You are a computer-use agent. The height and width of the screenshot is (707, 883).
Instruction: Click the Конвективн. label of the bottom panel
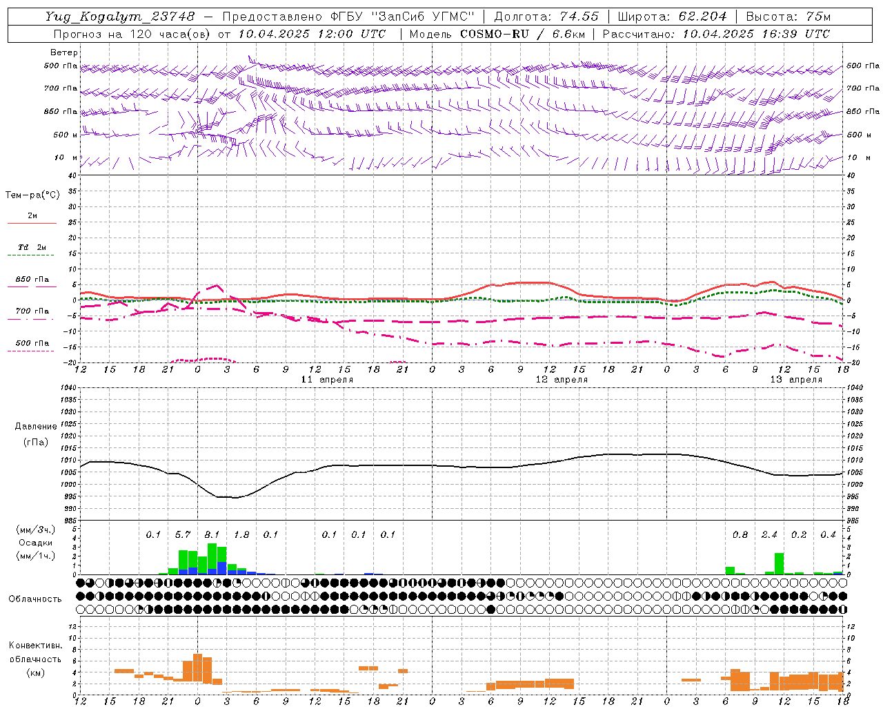point(36,646)
